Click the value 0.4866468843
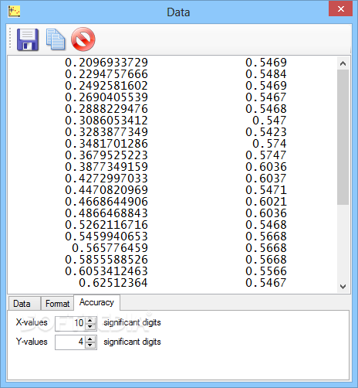Screen dimensions: 358x388 point(106,213)
